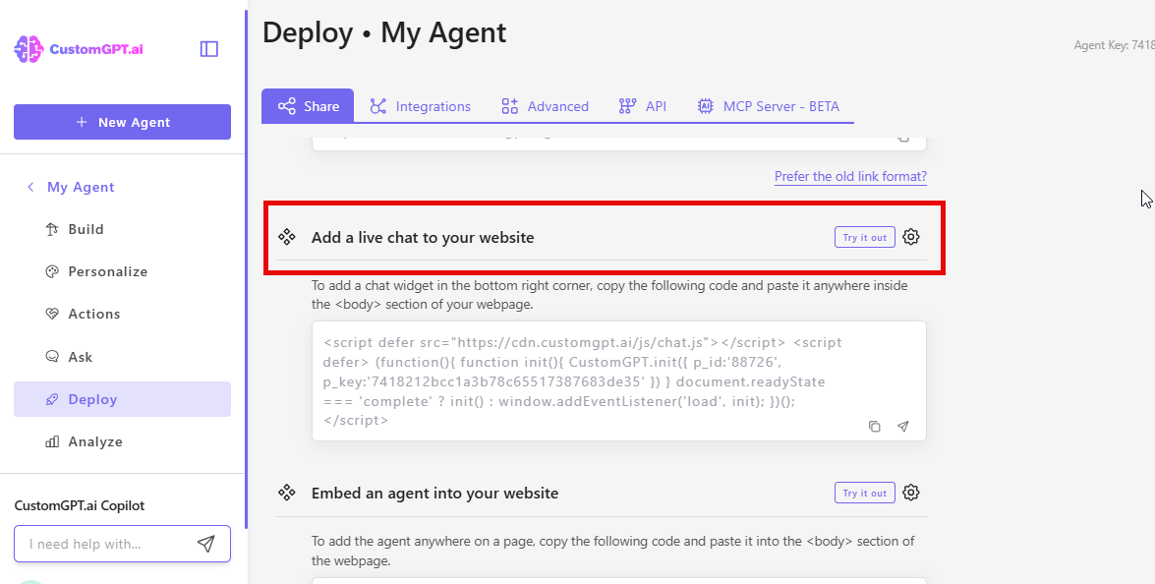Click the CustomGPT.ai Copilot label
Screen dimensions: 1155x584
(x=80, y=506)
